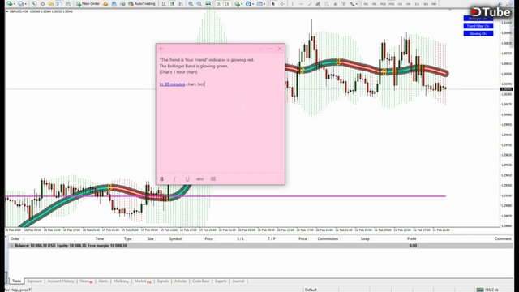Open the Journal tab

[x=238, y=281]
